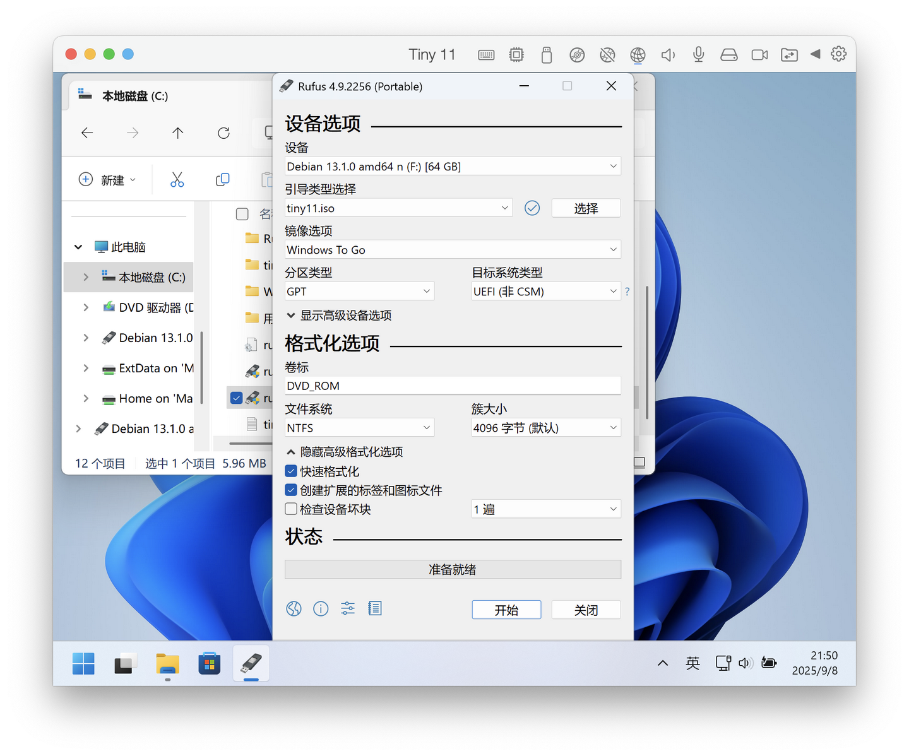This screenshot has height=756, width=909.
Task: Collapse 隐藏高级格式化选项 section
Action: (345, 452)
